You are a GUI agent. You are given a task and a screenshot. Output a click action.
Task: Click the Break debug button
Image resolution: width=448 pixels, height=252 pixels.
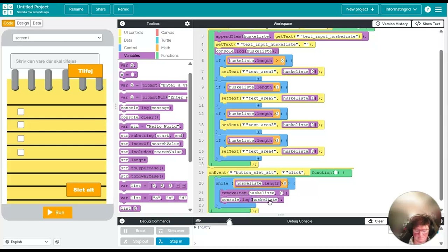coord(137,231)
